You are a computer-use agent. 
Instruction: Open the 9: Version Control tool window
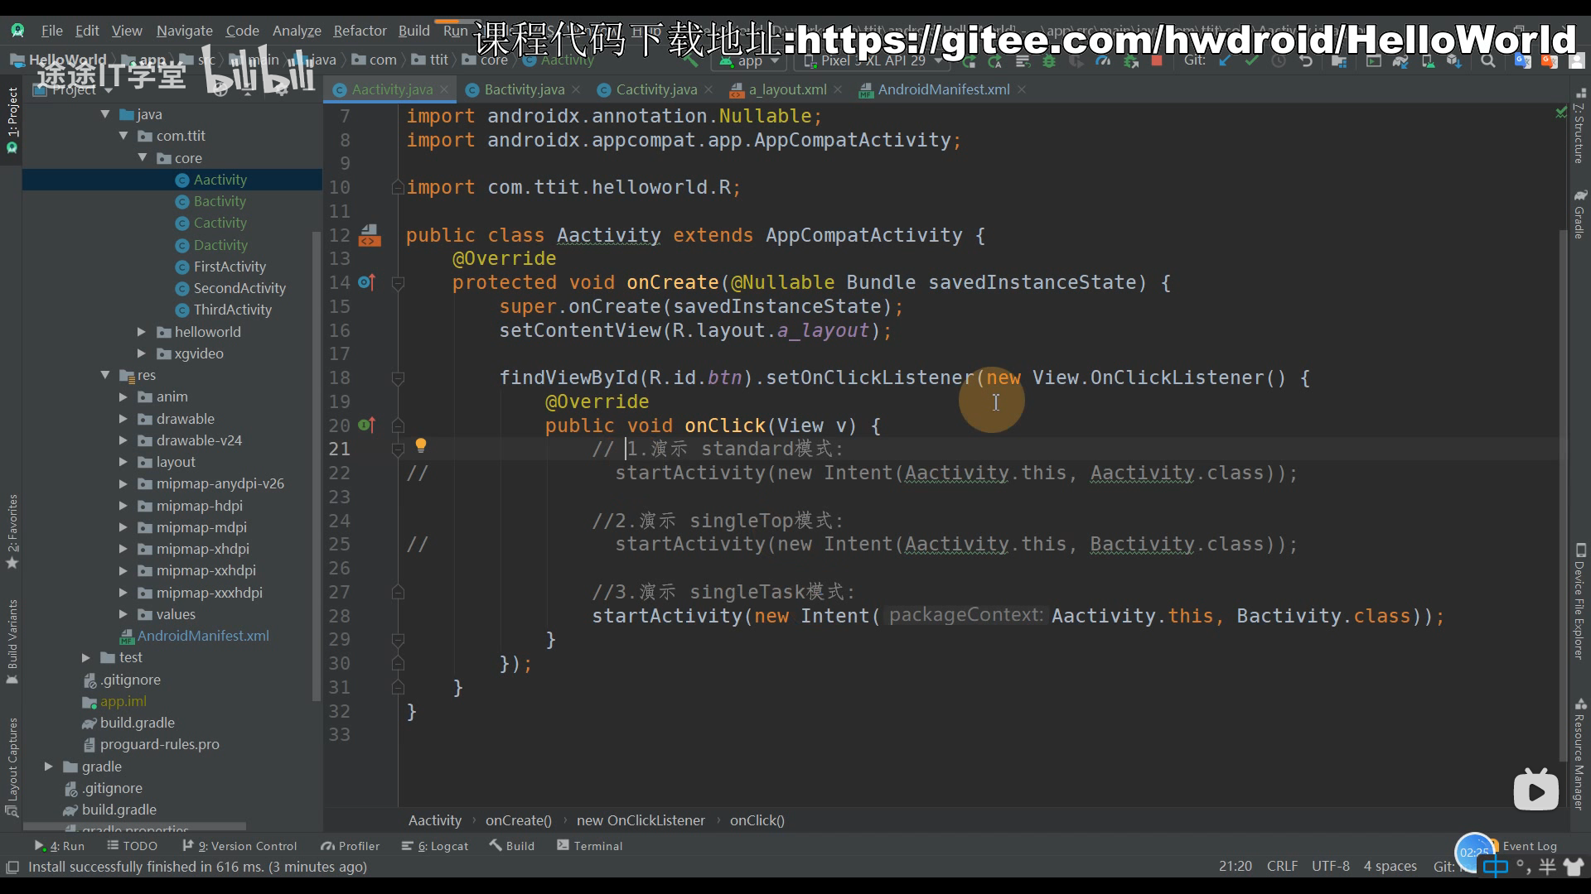[239, 846]
